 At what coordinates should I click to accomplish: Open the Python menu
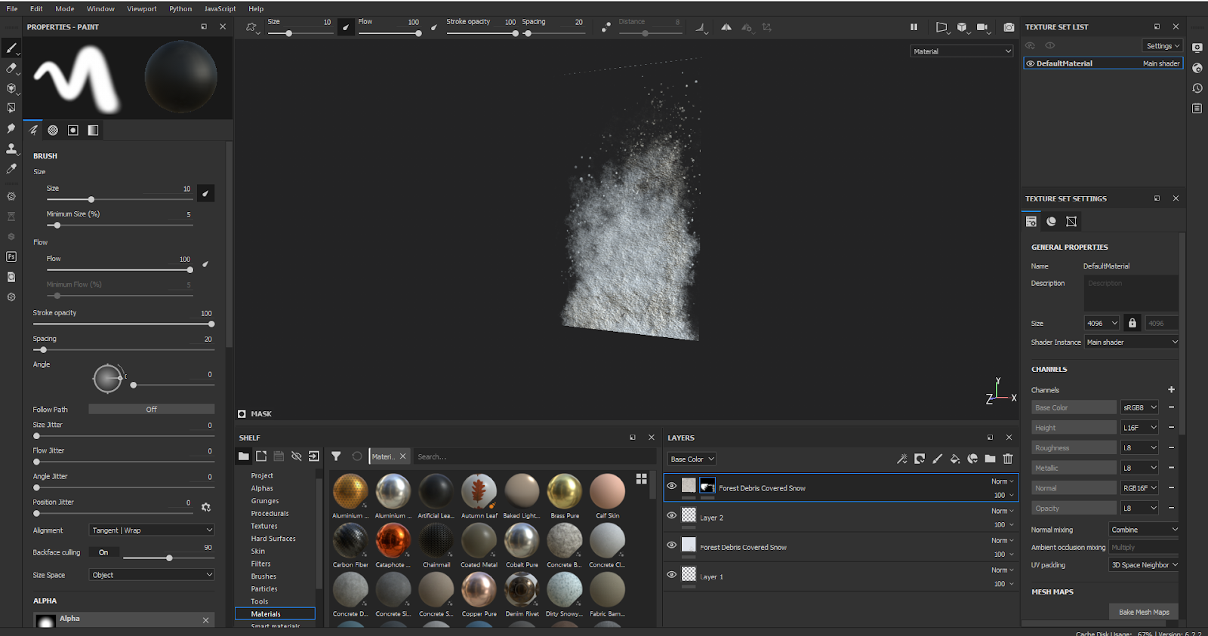pos(180,8)
